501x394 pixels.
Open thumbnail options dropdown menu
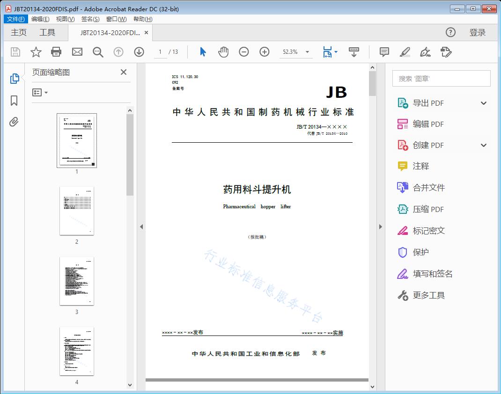(x=40, y=93)
